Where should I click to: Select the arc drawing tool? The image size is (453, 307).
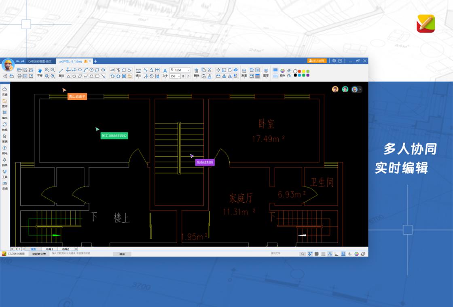tap(86, 70)
